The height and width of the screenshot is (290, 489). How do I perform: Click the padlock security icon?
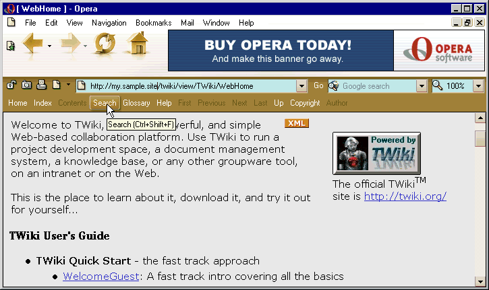tap(12, 85)
